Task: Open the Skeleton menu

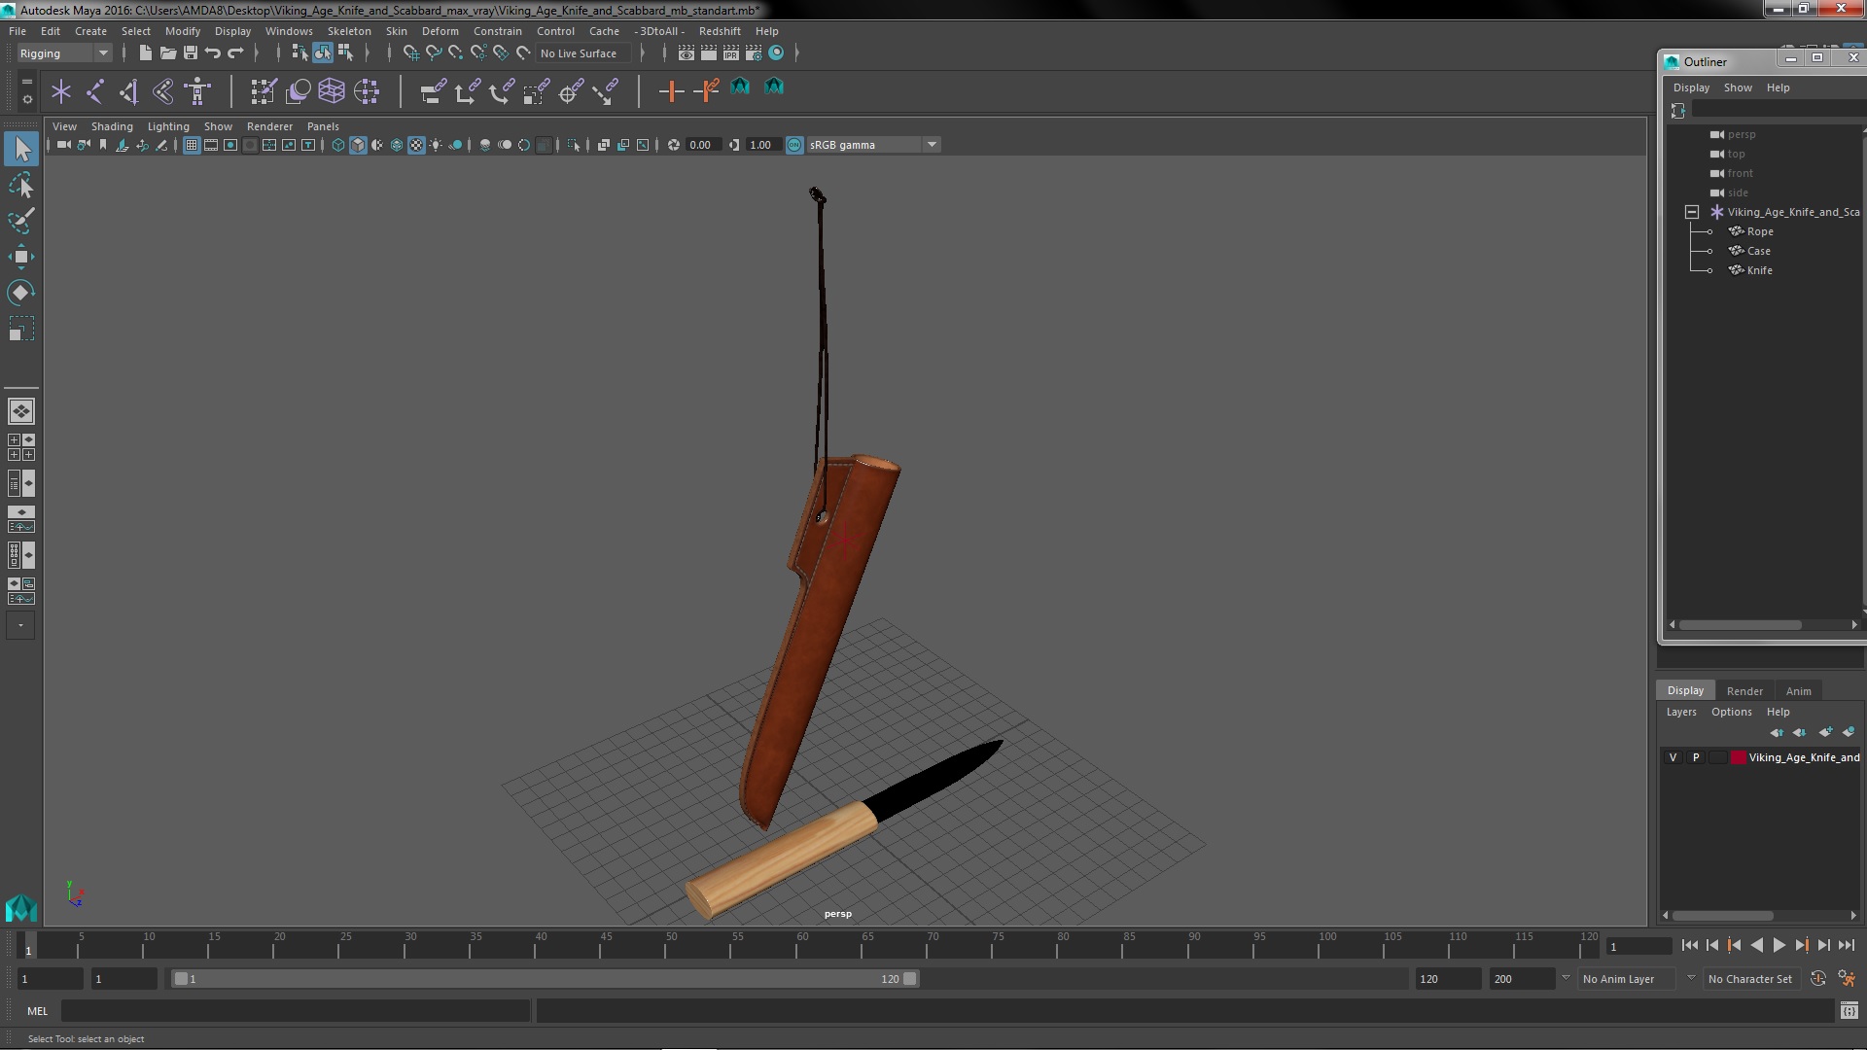Action: (x=349, y=31)
